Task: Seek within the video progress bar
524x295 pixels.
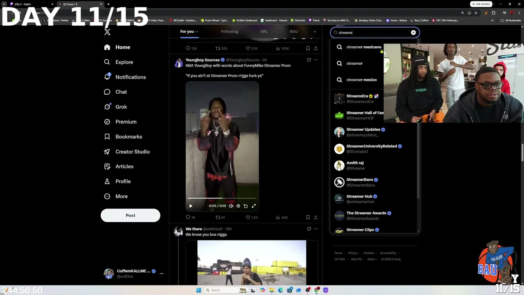Action: 221,198
